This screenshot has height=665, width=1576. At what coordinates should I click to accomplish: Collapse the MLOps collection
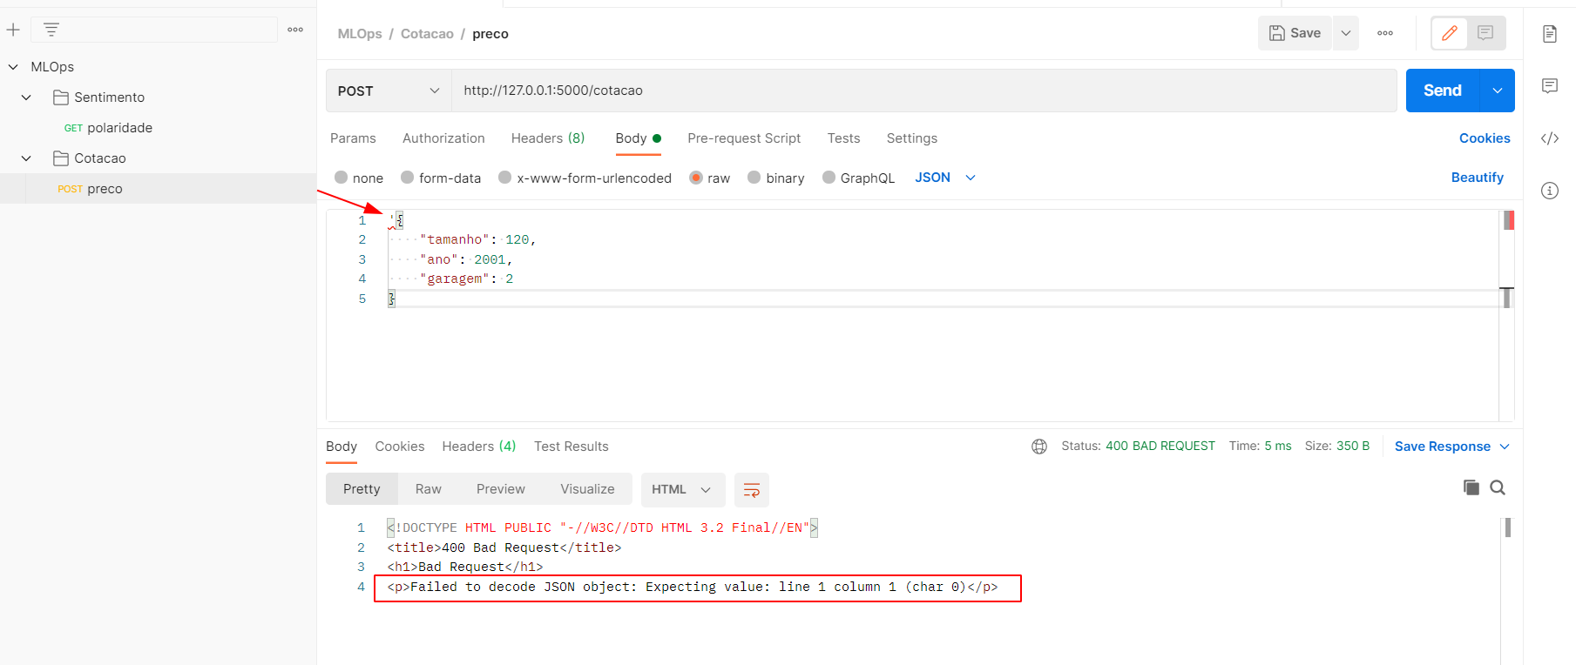coord(13,67)
